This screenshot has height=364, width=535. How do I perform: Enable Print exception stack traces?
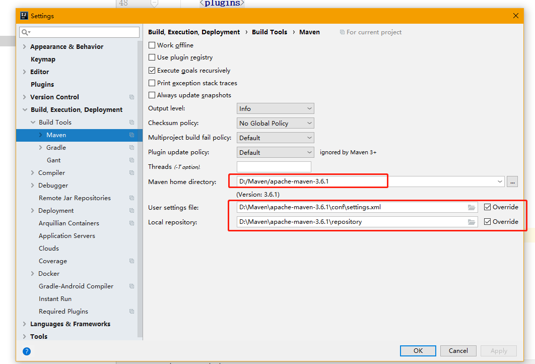pos(152,83)
